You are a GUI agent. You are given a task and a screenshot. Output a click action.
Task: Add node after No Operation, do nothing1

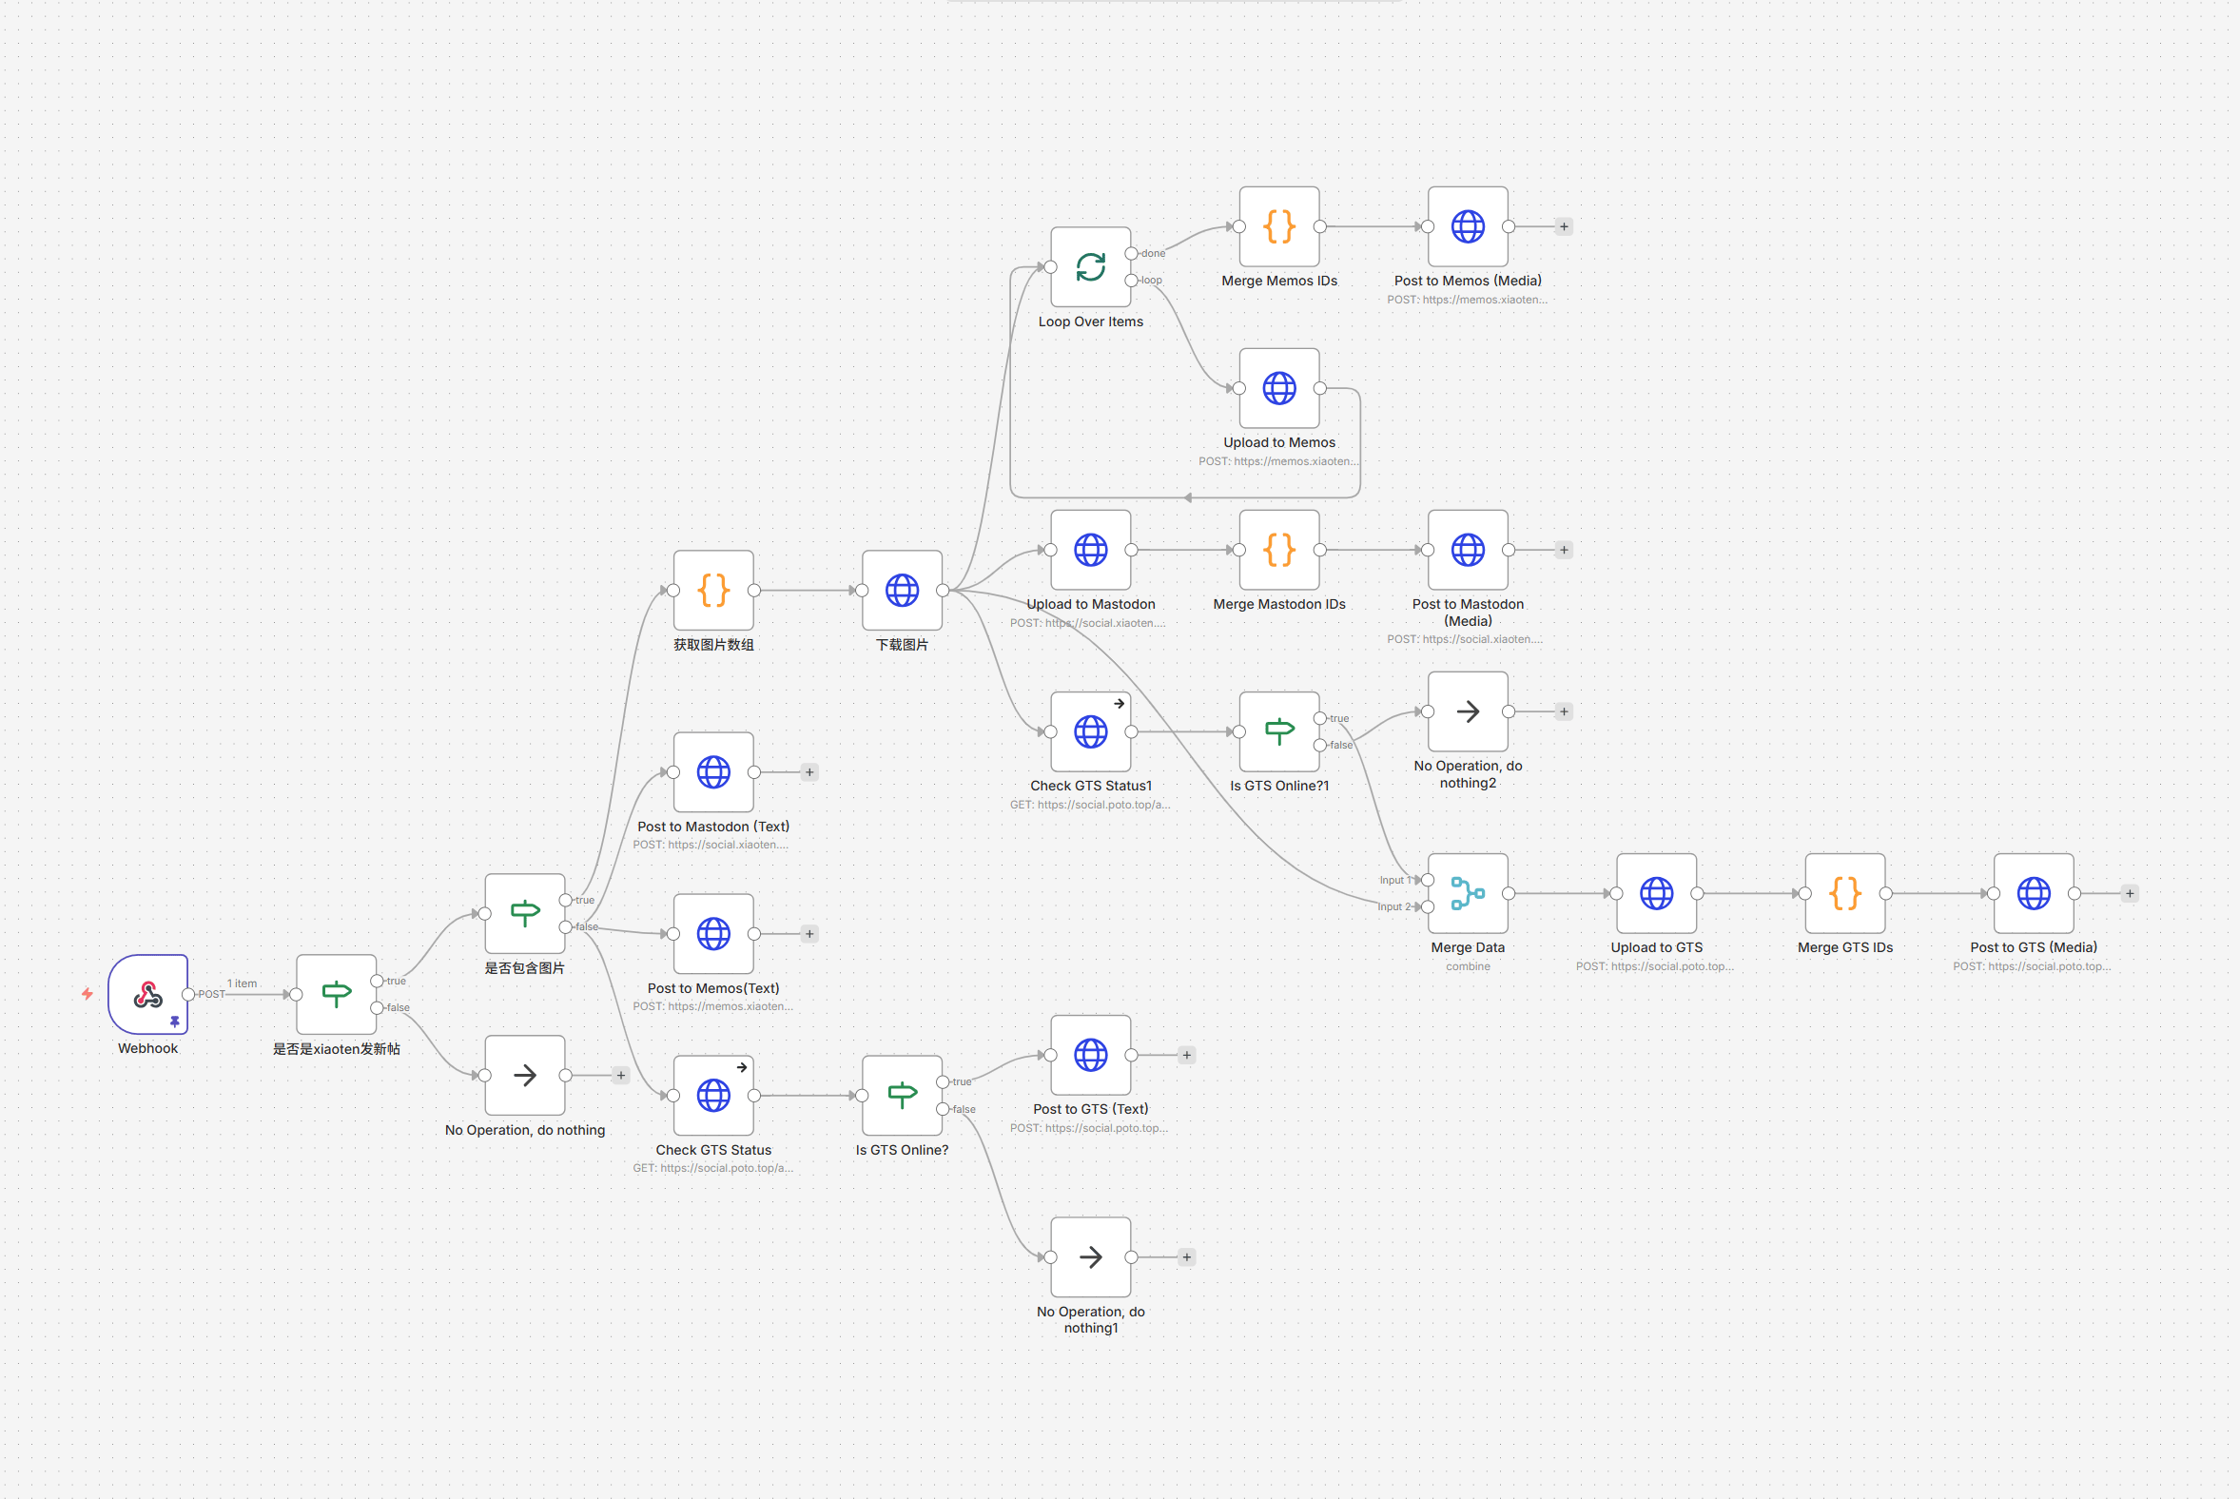(x=1185, y=1257)
